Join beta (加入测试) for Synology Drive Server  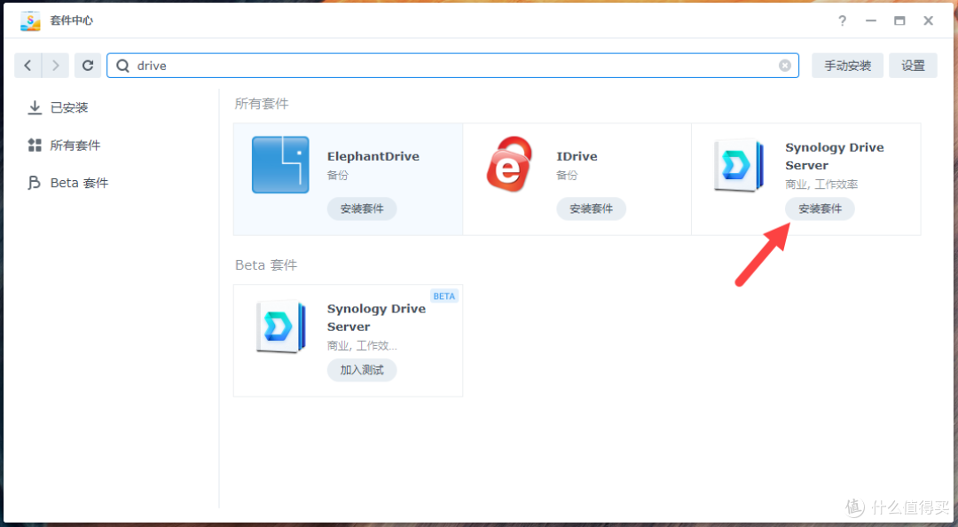click(362, 370)
